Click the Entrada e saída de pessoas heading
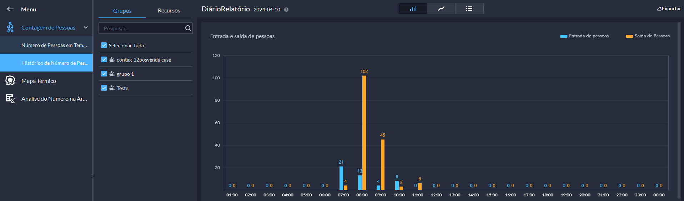Screen dimensions: 684x201 click(242, 36)
